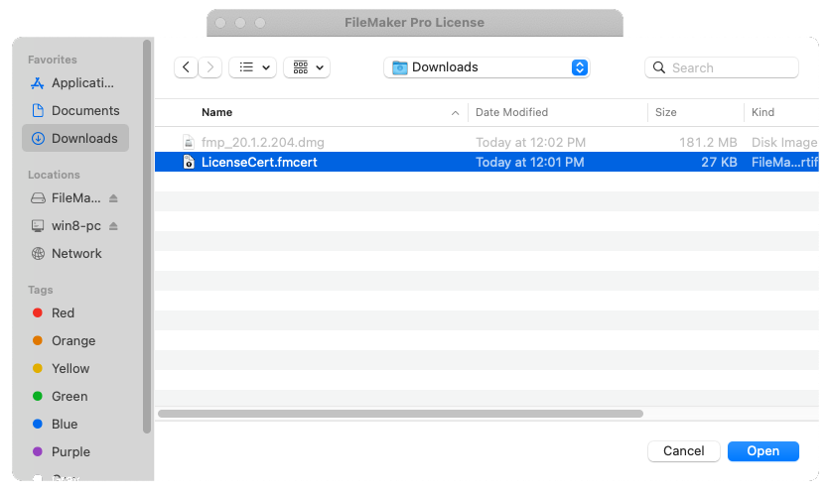Open the FileMa... volume in Locations
Image resolution: width=831 pixels, height=495 pixels.
67,198
